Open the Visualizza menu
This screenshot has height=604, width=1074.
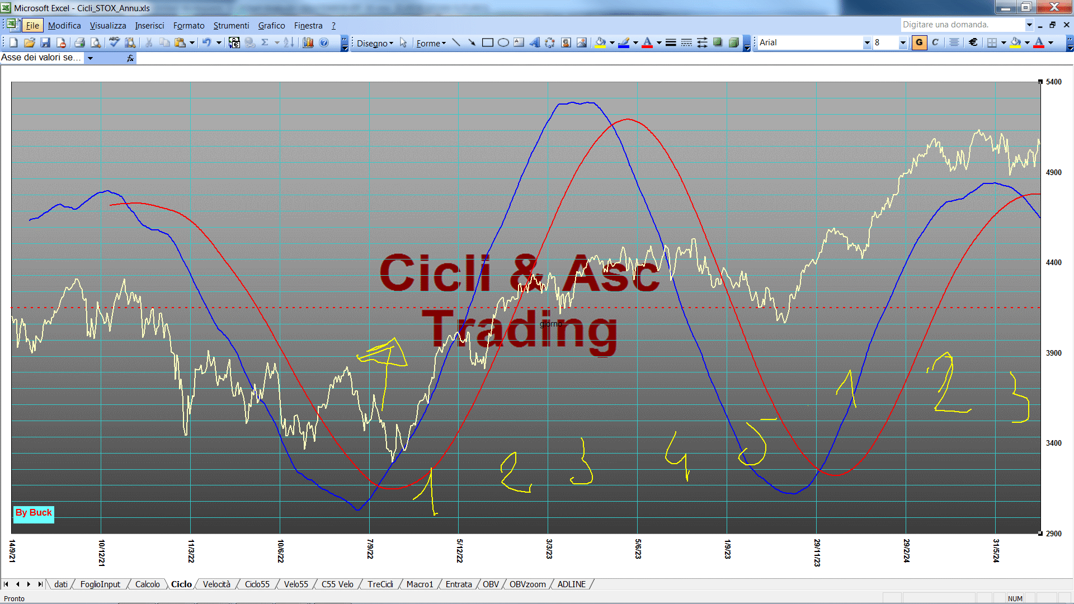108,26
